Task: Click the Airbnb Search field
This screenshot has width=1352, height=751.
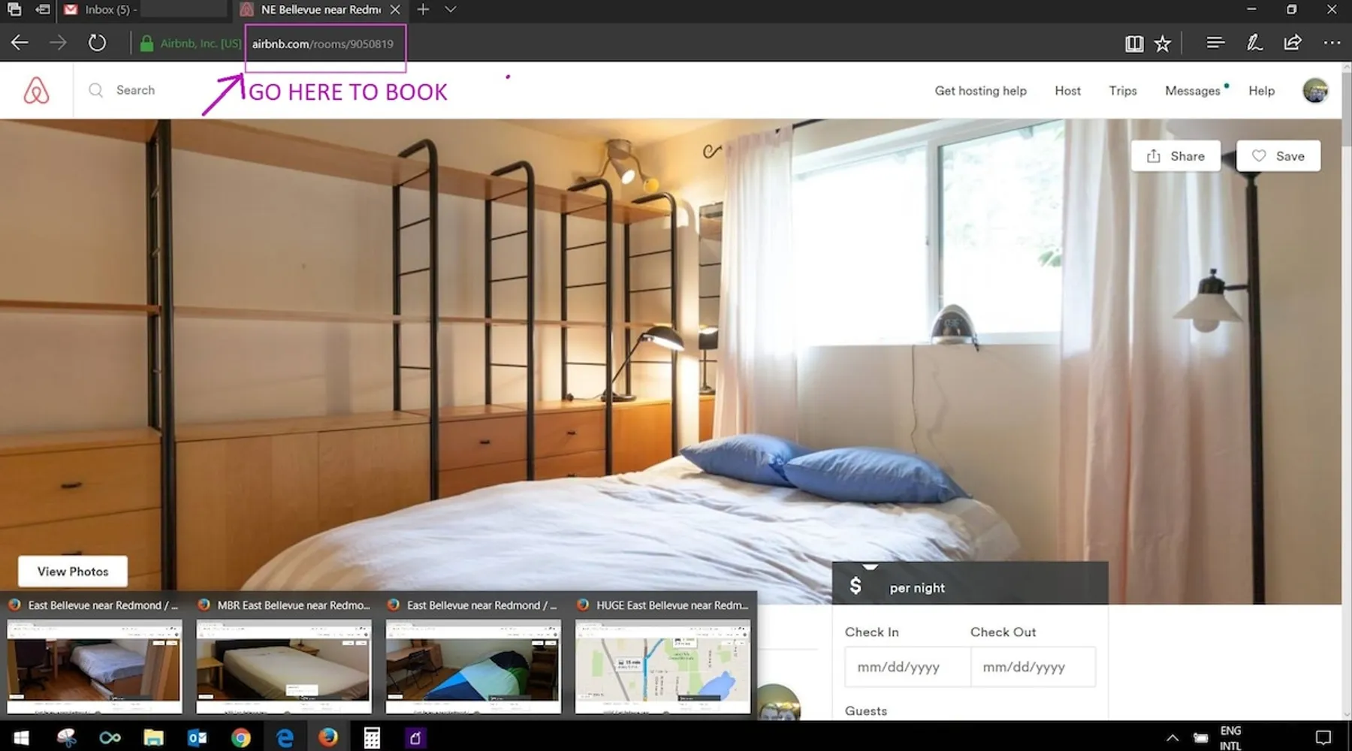Action: 135,90
